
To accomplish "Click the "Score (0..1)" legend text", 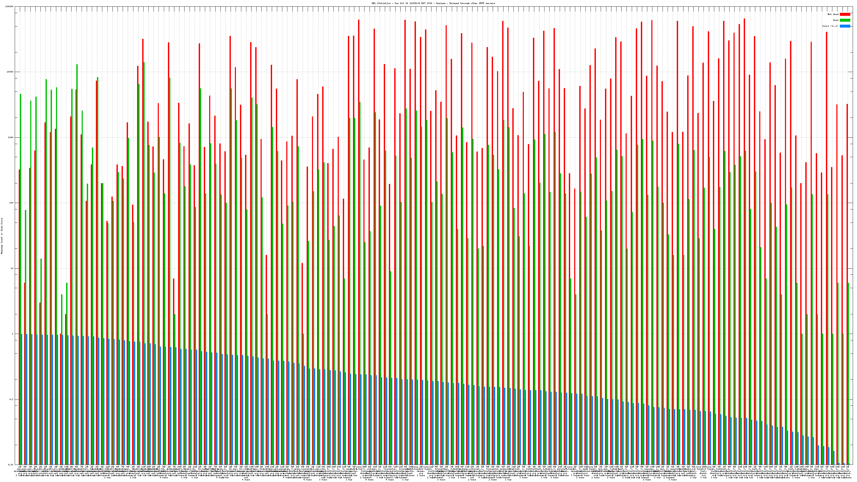I will click(830, 26).
